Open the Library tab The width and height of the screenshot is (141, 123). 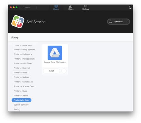point(56,7)
